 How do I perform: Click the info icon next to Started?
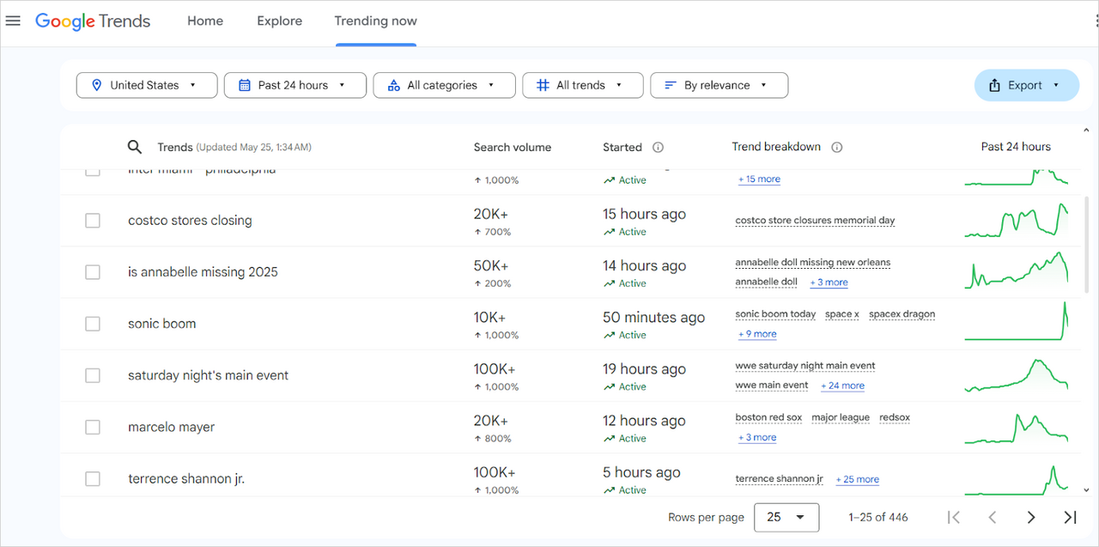click(658, 147)
